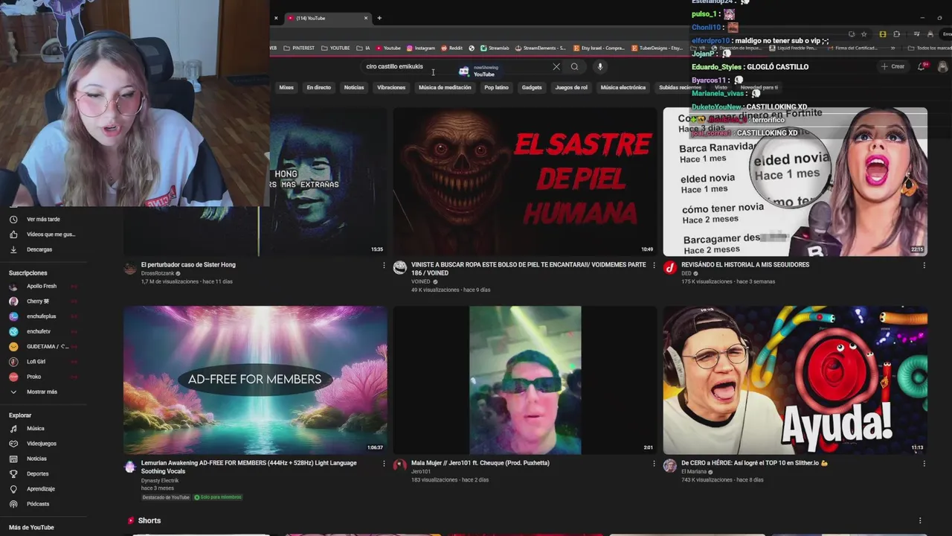Image resolution: width=952 pixels, height=536 pixels.
Task: Open a new browser tab with plus
Action: click(x=379, y=18)
